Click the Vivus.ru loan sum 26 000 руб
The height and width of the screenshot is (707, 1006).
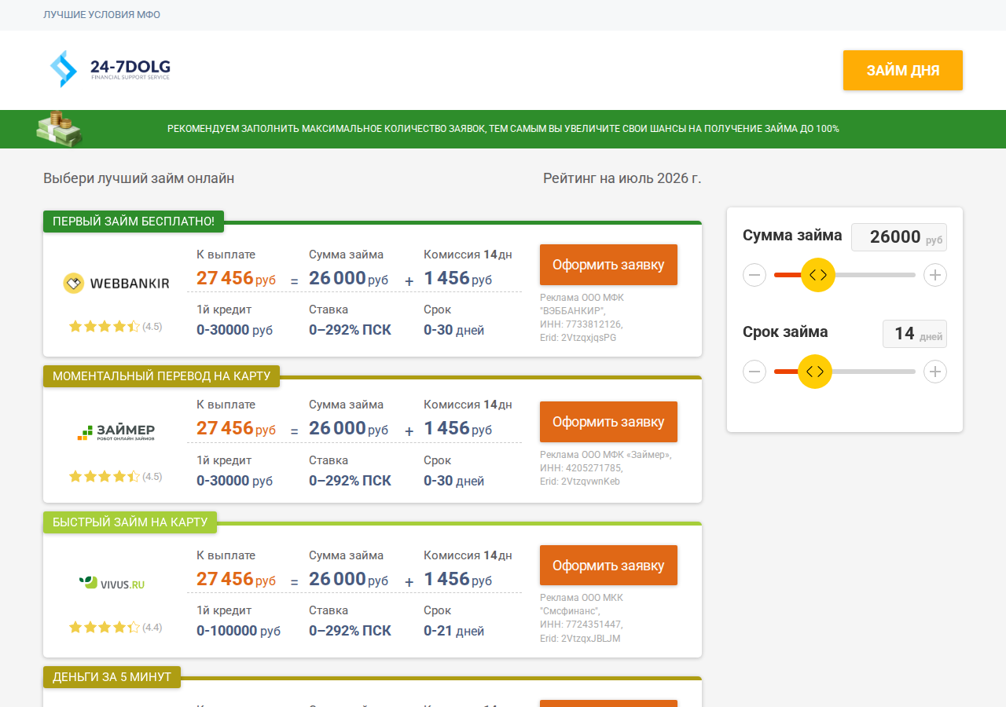click(349, 580)
